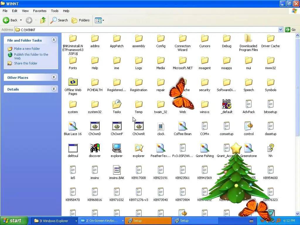The width and height of the screenshot is (300, 225).
Task: Open the Favorites menu
Action: pos(40,11)
